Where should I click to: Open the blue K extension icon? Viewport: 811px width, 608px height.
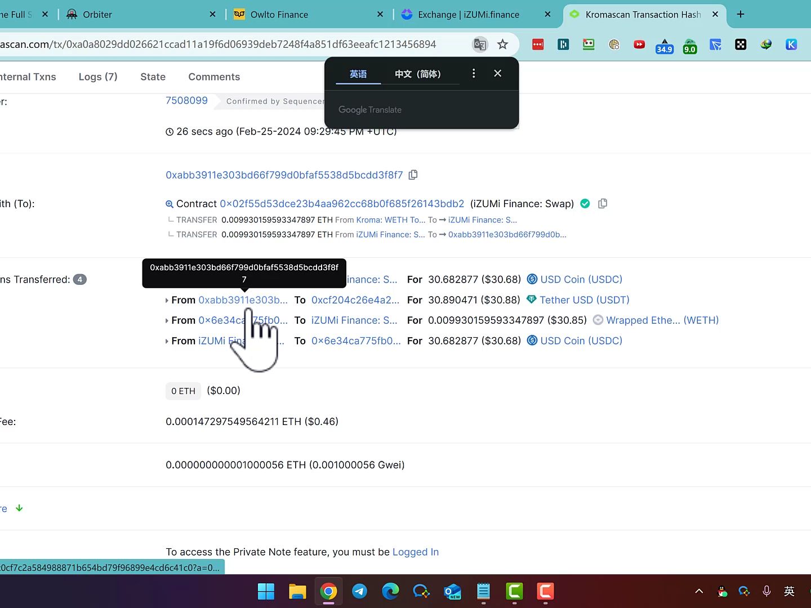[x=791, y=44]
